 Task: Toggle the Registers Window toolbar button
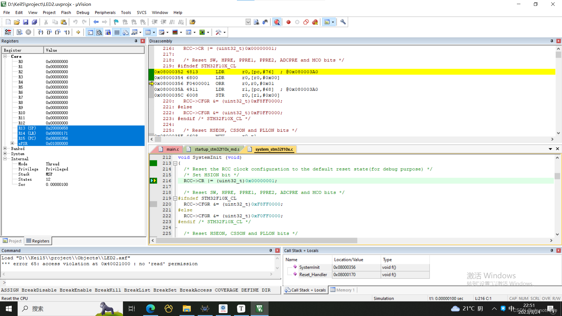[x=117, y=32]
